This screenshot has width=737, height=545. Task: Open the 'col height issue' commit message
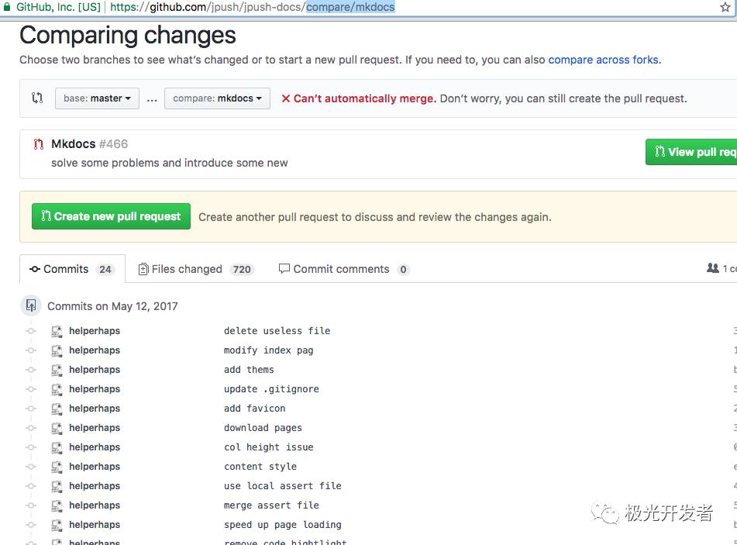(268, 447)
